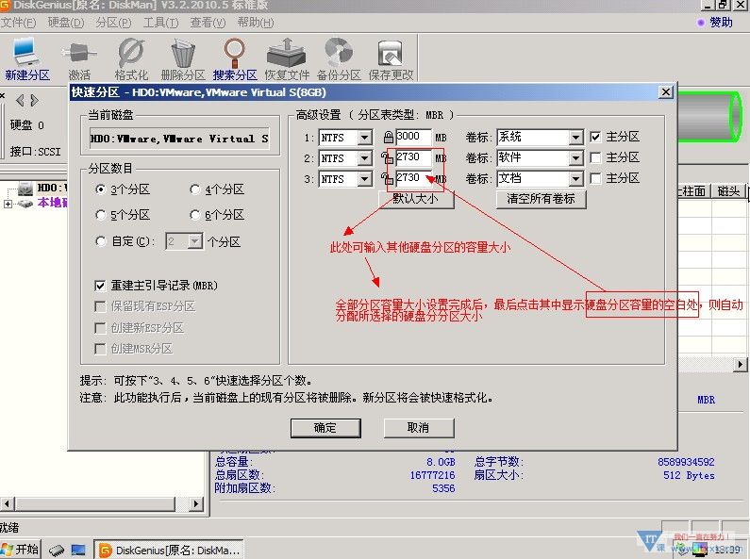Check 主分区 checkbox for partition 3
This screenshot has width=750, height=559.
pyautogui.click(x=595, y=179)
